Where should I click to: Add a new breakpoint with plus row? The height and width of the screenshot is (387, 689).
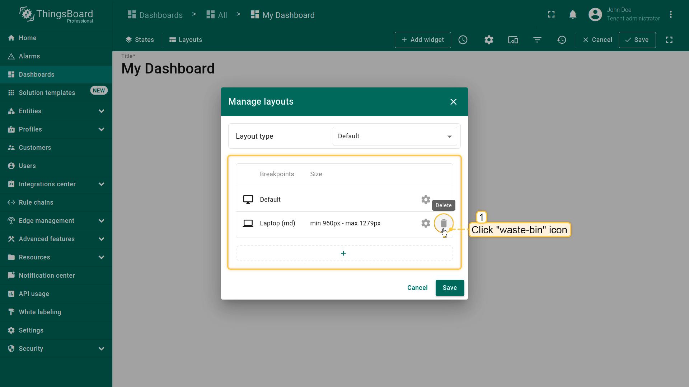click(344, 253)
